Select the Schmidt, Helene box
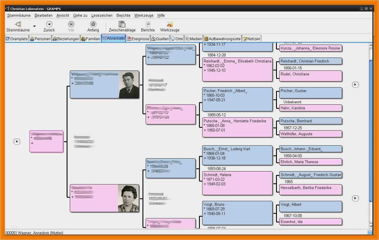 237,183
